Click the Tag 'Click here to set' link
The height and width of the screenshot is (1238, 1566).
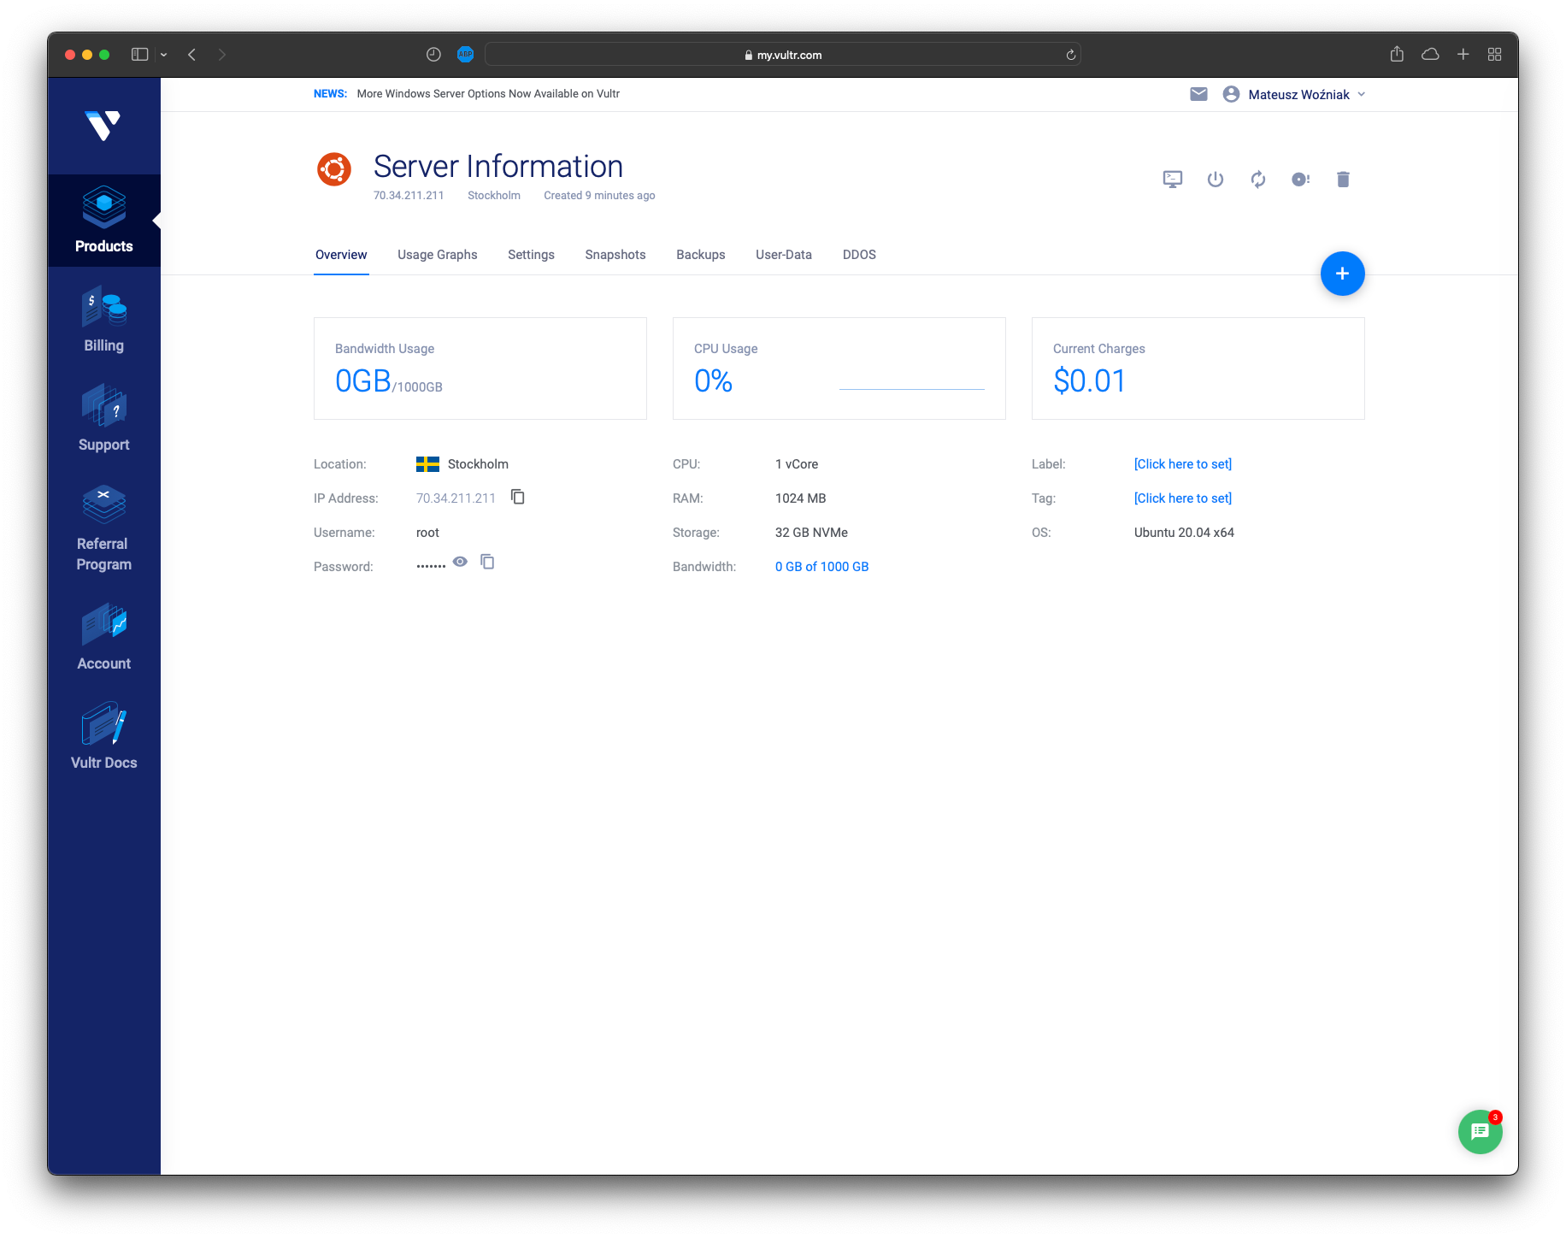[x=1183, y=498]
